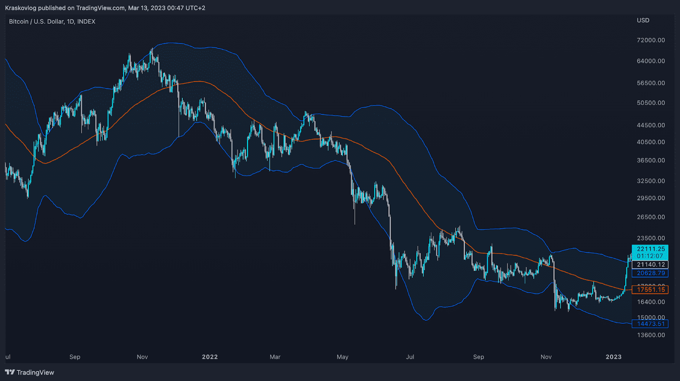Click the 'May' time axis label
This screenshot has height=381, width=680.
(343, 357)
